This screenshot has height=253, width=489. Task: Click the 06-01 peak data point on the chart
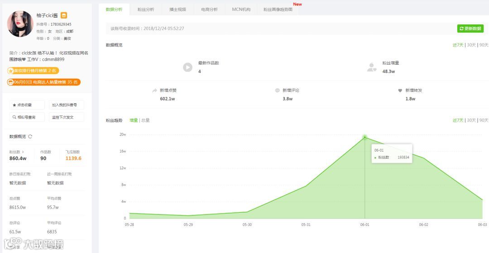coord(364,137)
